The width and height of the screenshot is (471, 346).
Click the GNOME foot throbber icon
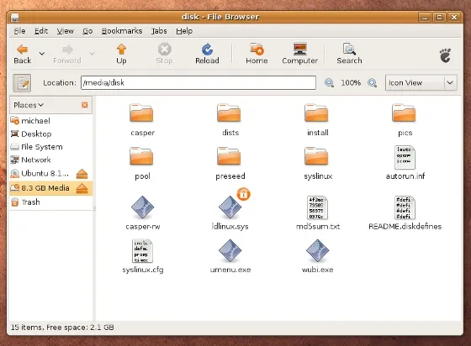pyautogui.click(x=445, y=55)
